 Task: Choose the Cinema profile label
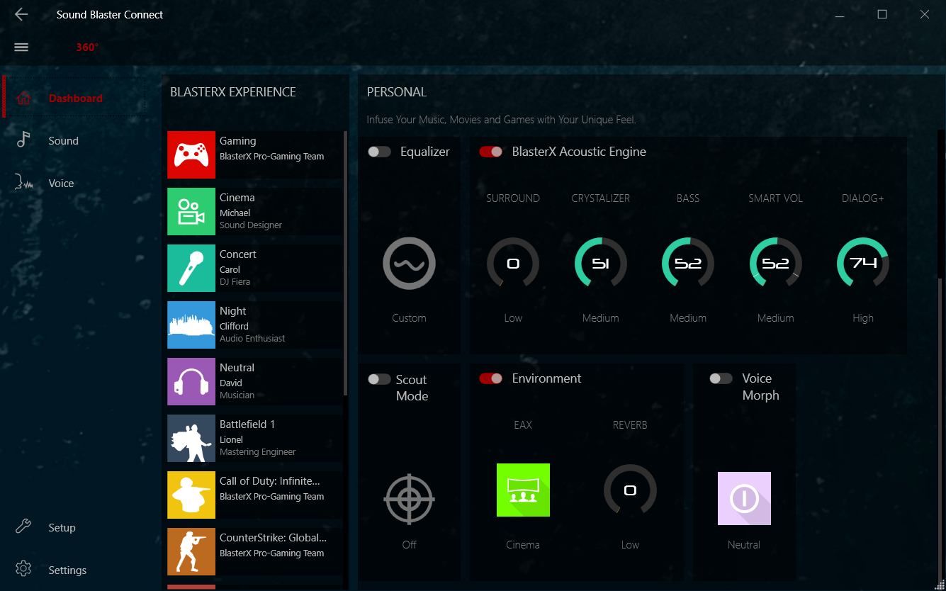237,198
